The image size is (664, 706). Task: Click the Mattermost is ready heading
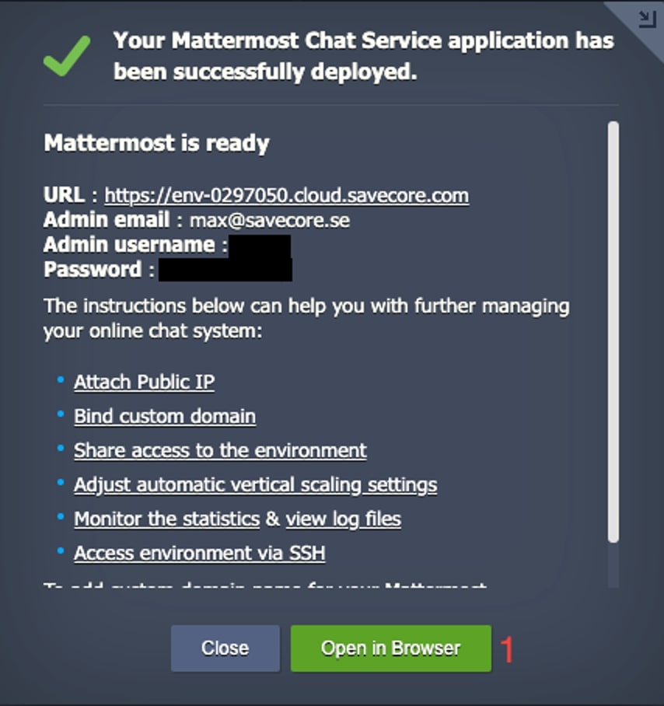click(x=156, y=143)
